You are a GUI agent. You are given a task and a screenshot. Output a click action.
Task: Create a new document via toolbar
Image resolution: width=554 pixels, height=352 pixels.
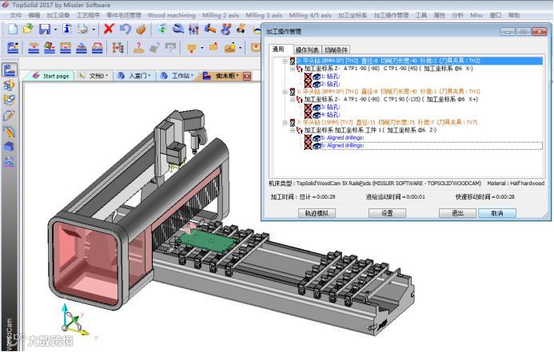pos(13,29)
